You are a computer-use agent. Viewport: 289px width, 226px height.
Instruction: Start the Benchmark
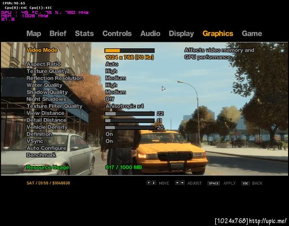(41, 155)
